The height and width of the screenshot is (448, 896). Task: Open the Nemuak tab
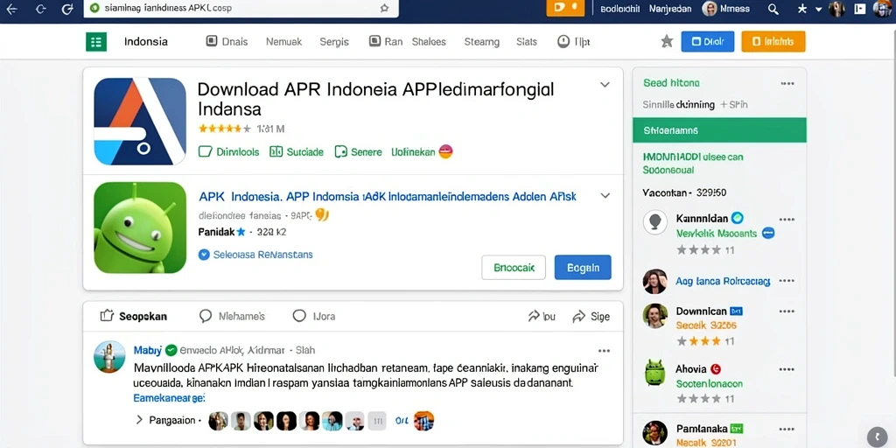pyautogui.click(x=283, y=42)
